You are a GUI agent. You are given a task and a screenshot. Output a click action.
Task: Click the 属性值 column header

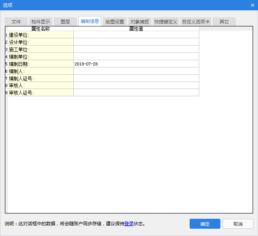click(x=136, y=29)
